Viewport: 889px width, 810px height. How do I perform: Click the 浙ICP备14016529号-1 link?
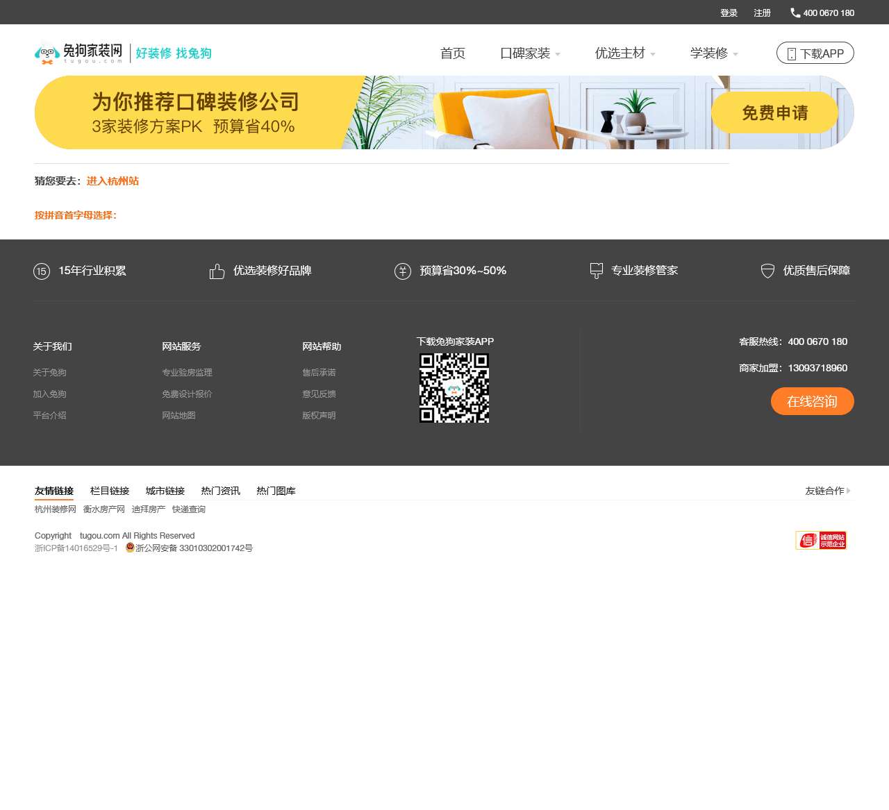pos(76,548)
